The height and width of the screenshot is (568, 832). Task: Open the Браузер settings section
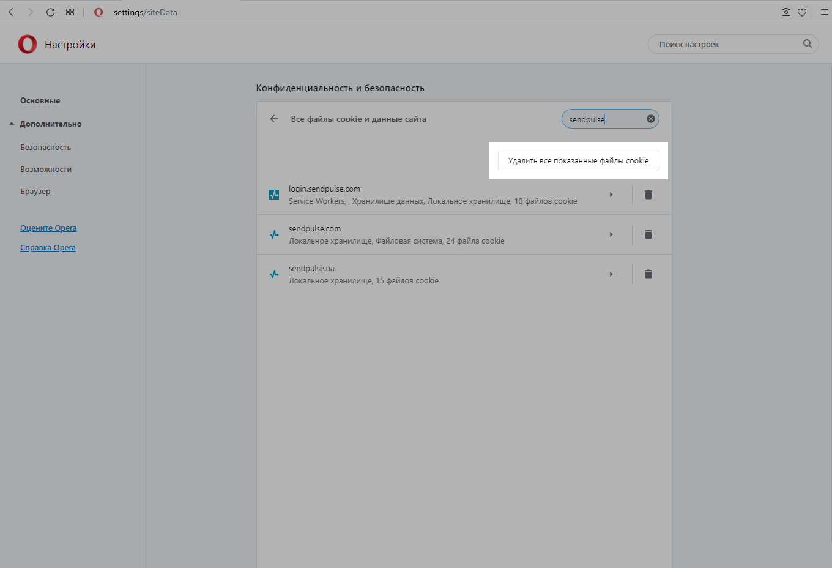(35, 191)
